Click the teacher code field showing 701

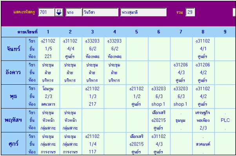46,12
